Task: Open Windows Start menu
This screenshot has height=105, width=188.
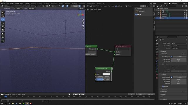Action: (2, 104)
